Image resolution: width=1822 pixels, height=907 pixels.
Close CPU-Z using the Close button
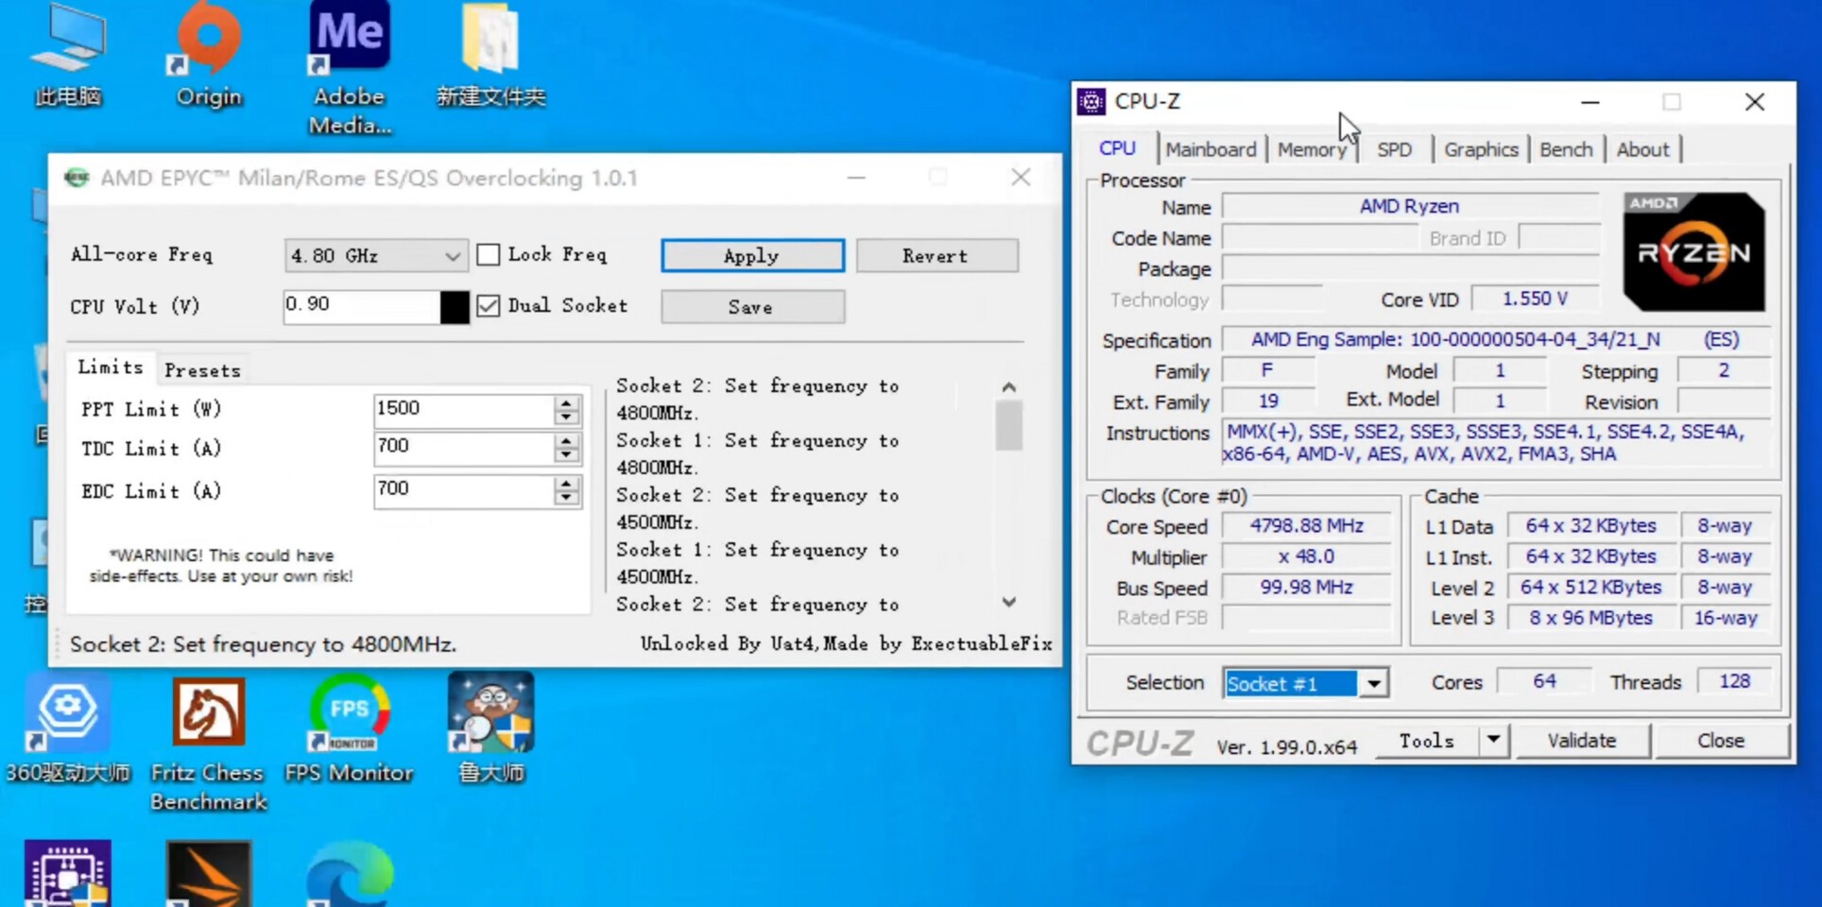pos(1721,740)
